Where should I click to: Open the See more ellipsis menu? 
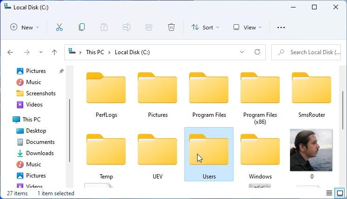pos(281,28)
